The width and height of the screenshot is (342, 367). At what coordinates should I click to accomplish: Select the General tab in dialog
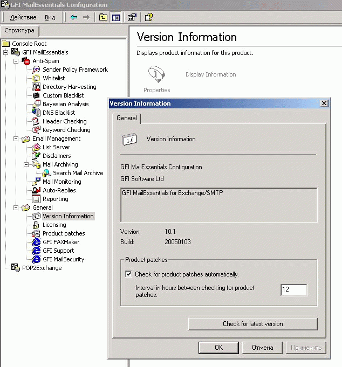click(127, 118)
